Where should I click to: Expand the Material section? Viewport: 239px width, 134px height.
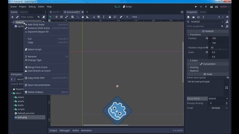(208, 71)
